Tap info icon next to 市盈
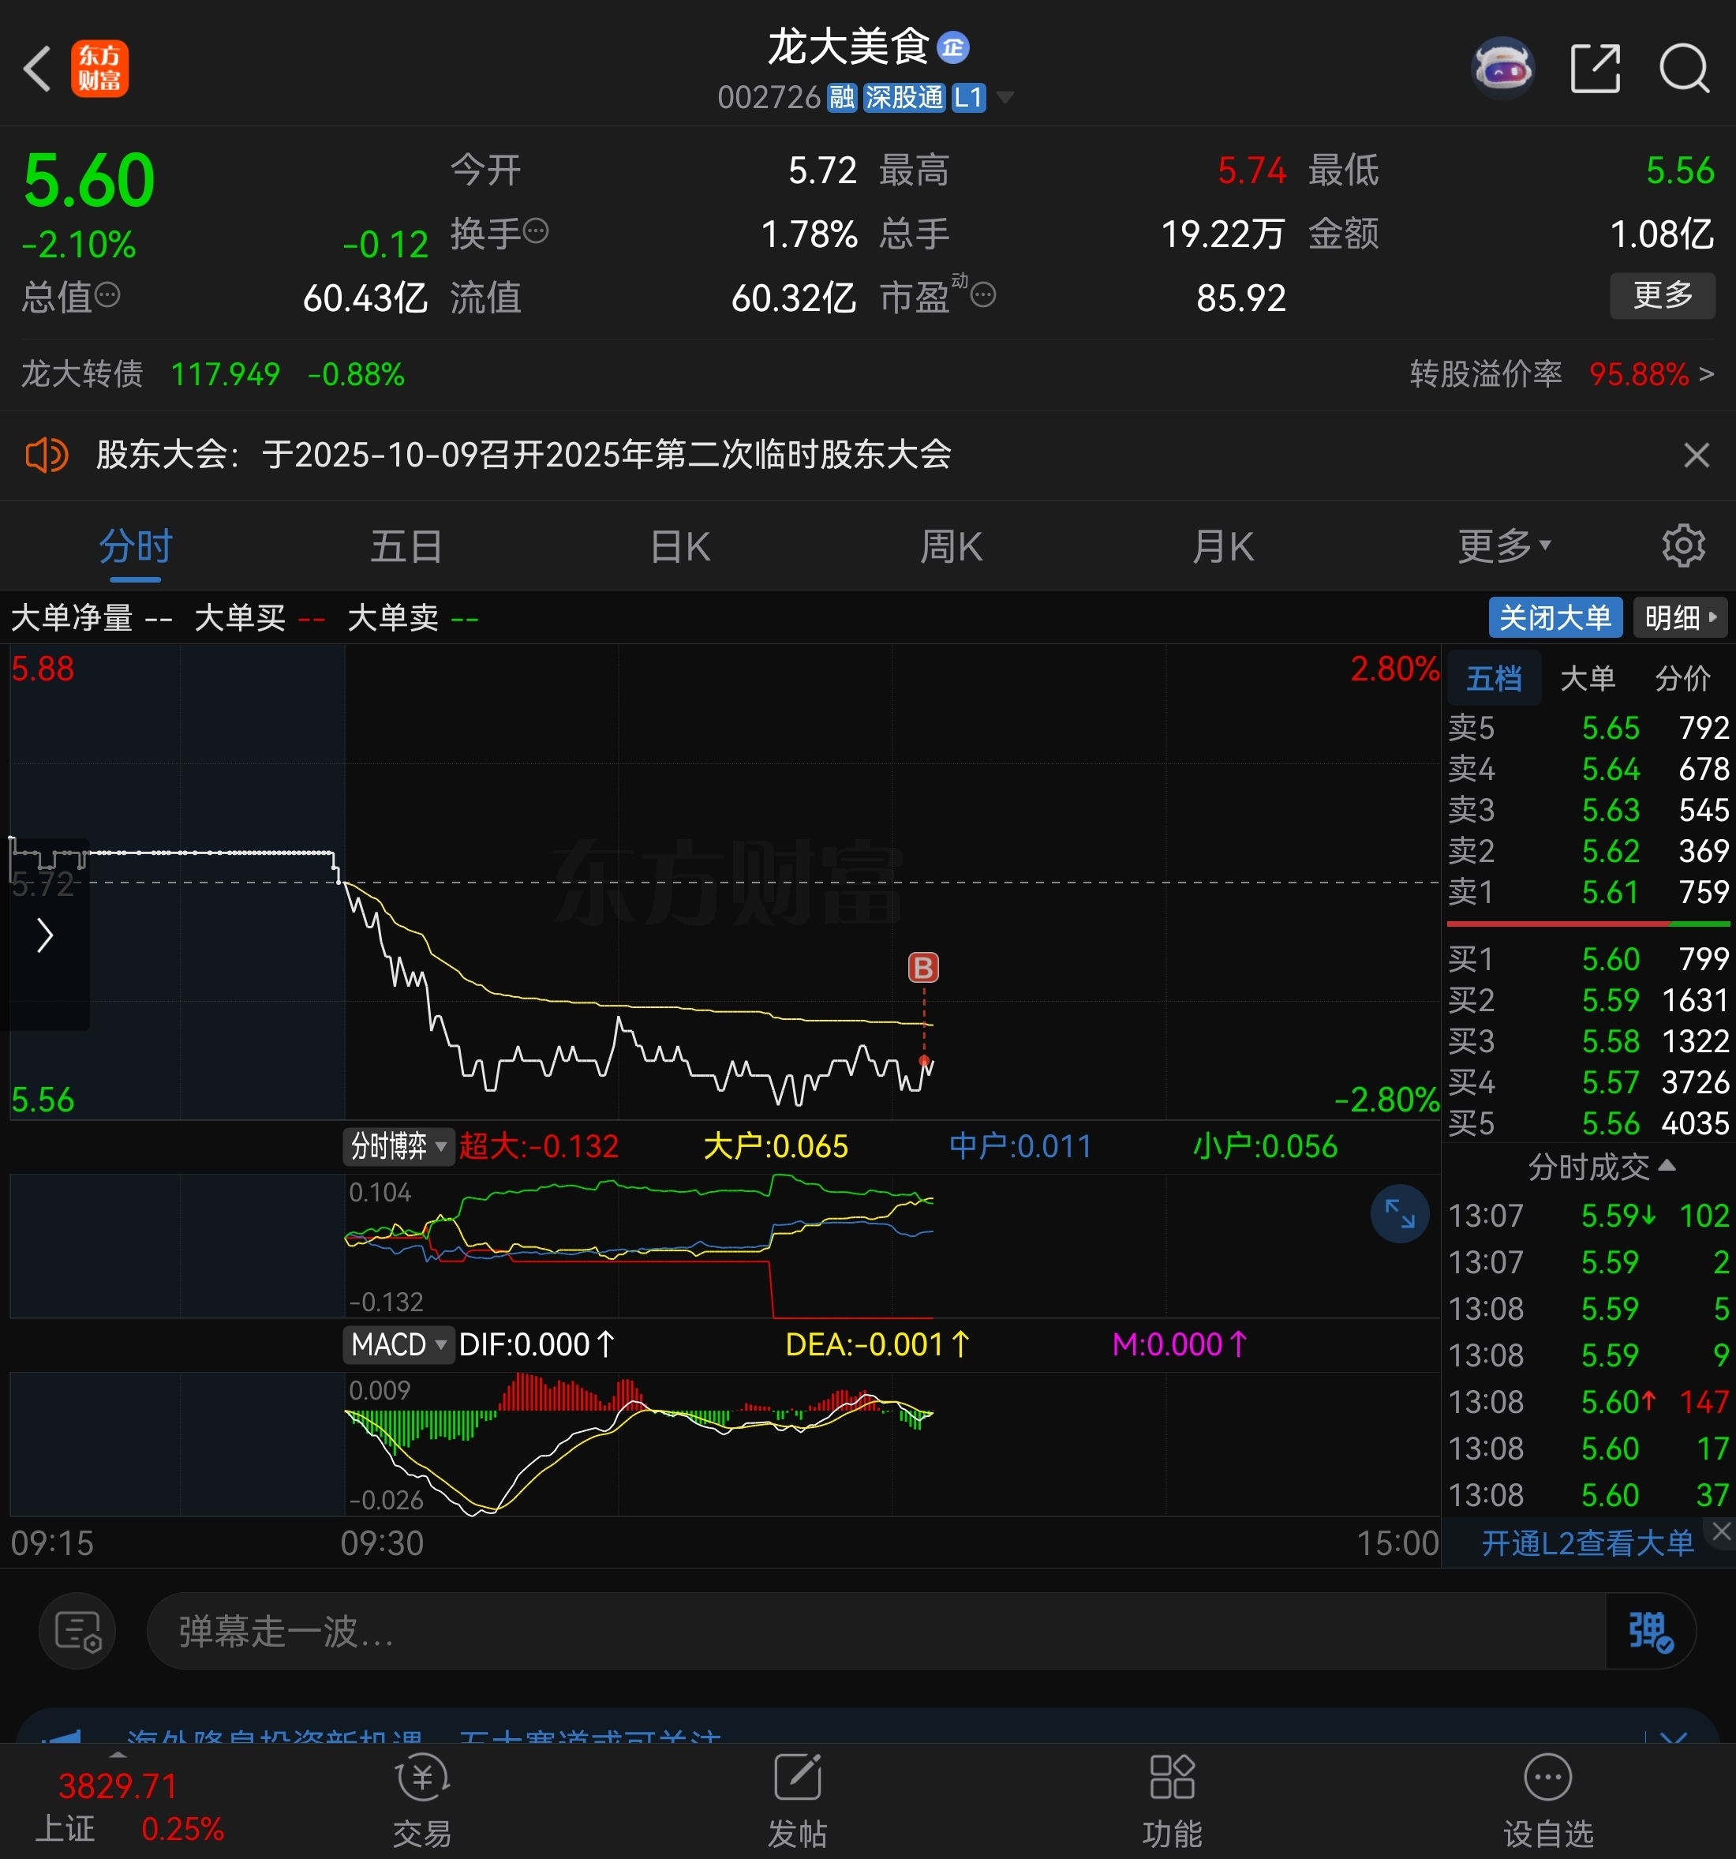 click(x=982, y=295)
